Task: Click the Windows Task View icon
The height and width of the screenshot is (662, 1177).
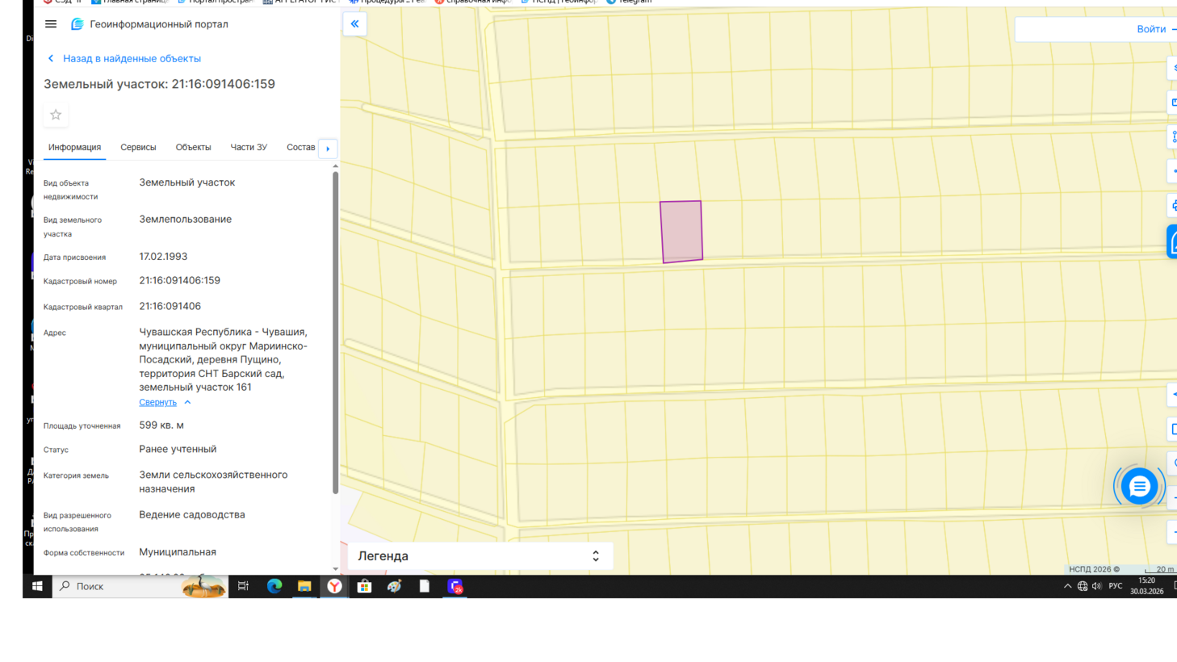Action: (x=243, y=586)
